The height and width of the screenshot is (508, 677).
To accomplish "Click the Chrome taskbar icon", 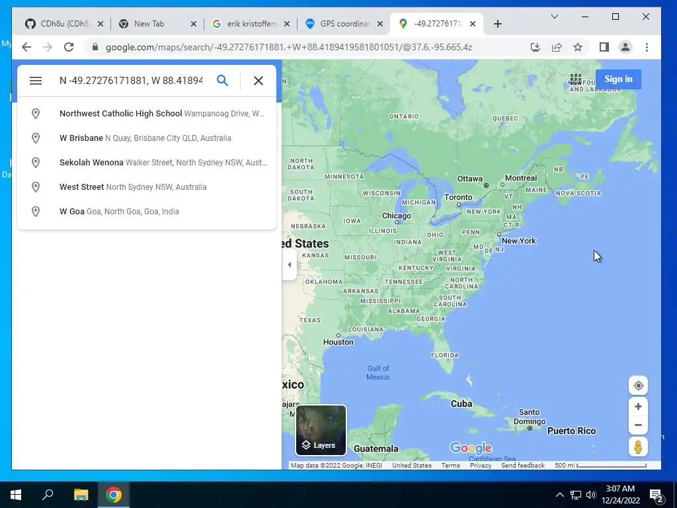I will (x=114, y=495).
